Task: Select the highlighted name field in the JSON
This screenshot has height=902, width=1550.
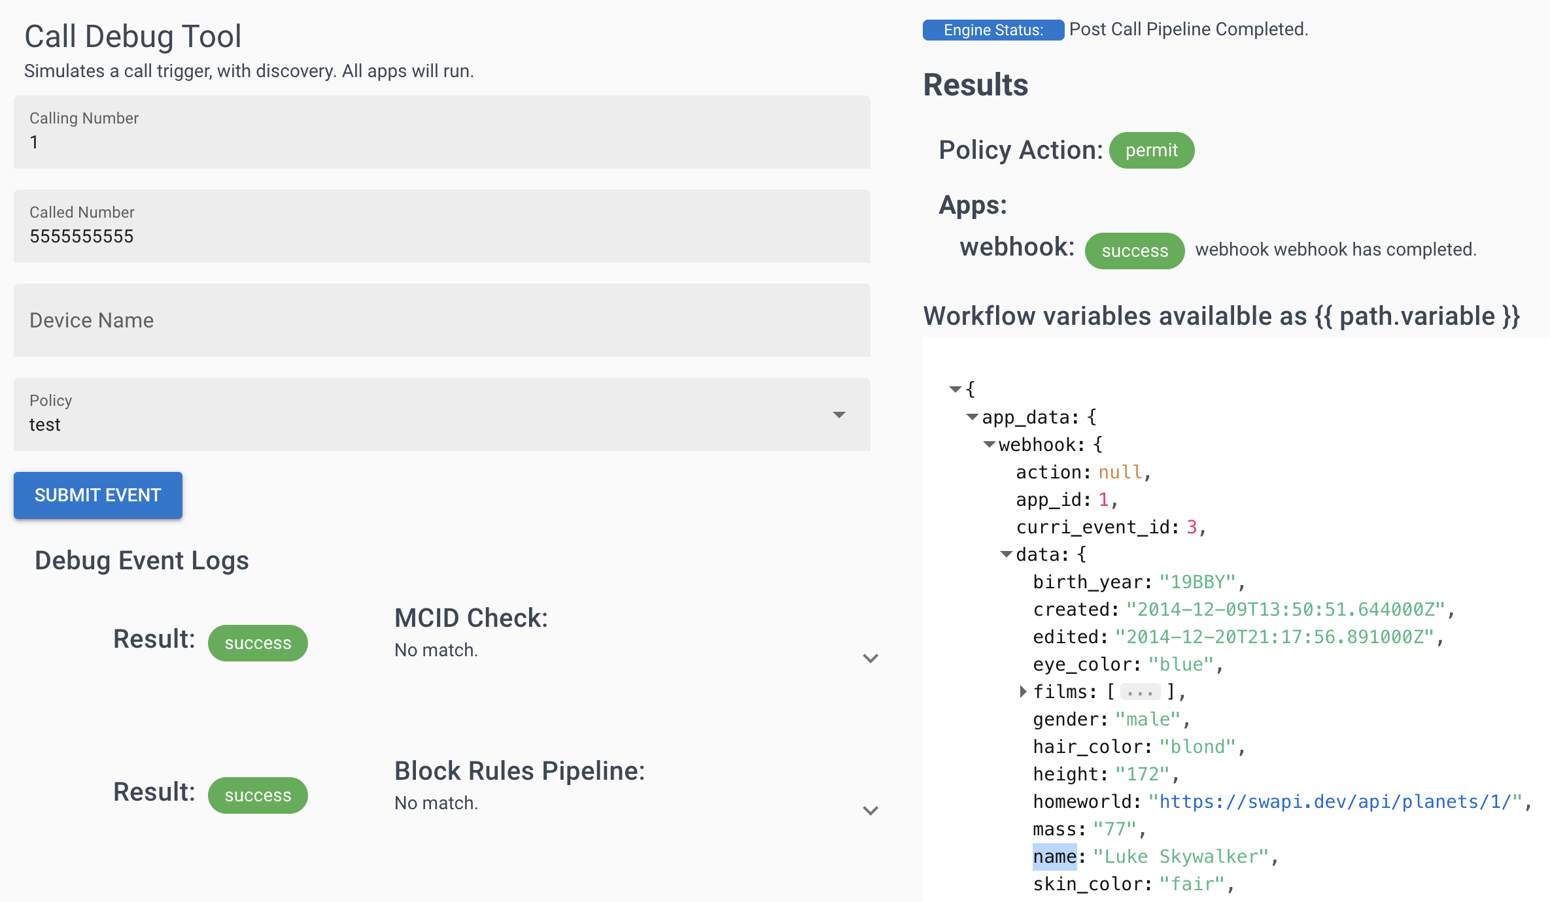Action: point(1054,856)
